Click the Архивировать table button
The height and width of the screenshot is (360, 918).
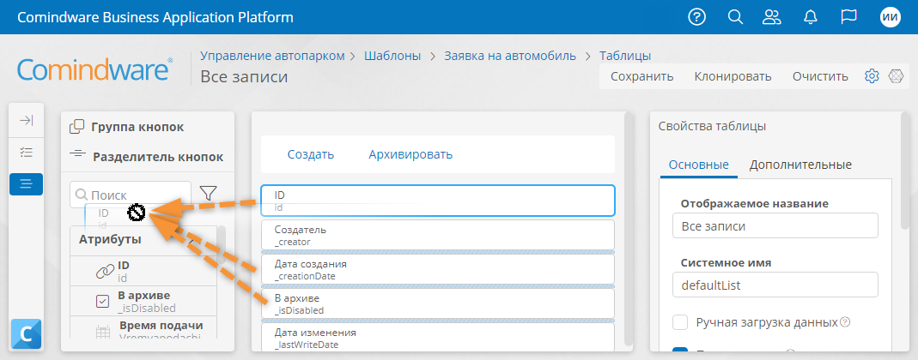tap(410, 154)
